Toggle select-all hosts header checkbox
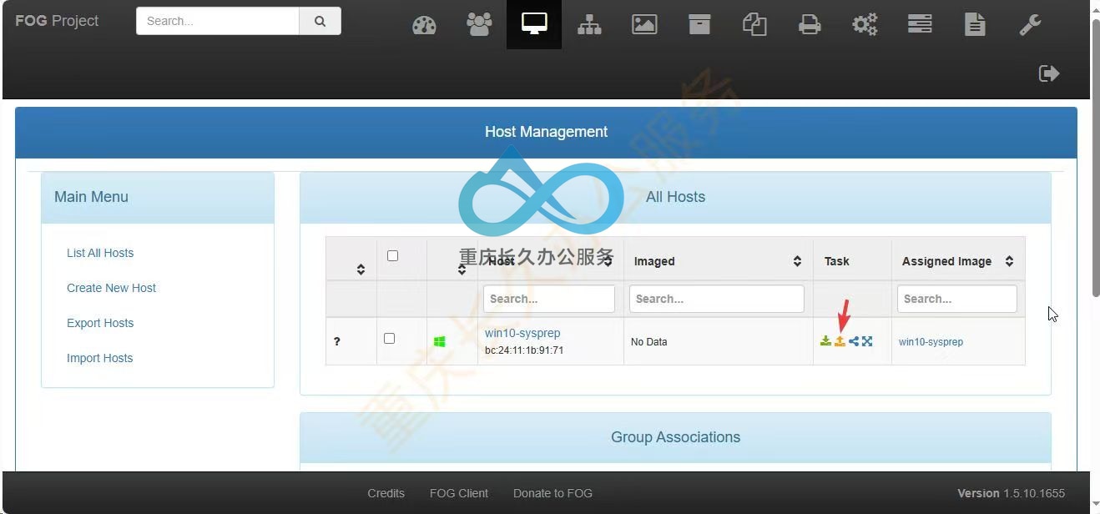 pos(392,256)
